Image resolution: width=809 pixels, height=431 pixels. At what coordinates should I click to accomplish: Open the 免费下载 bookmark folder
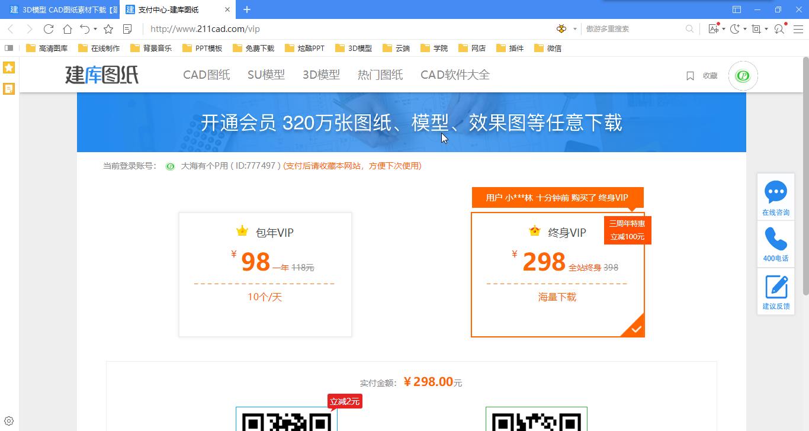pos(253,48)
